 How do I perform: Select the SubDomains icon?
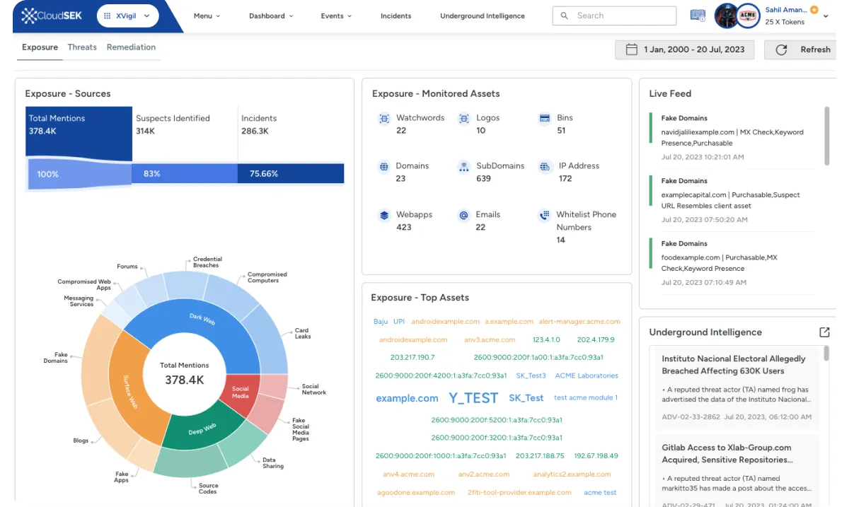[x=463, y=168]
